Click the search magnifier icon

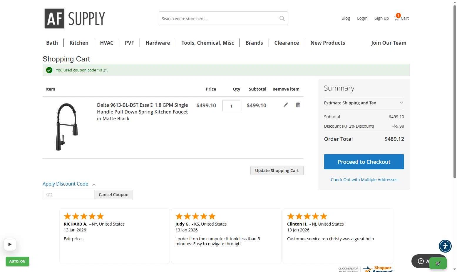282,19
